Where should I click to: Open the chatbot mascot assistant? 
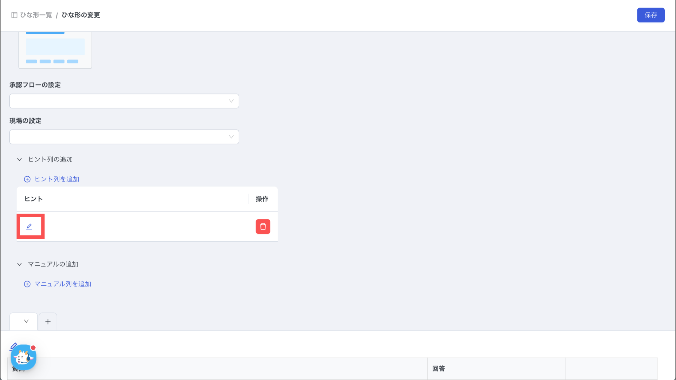click(x=23, y=358)
